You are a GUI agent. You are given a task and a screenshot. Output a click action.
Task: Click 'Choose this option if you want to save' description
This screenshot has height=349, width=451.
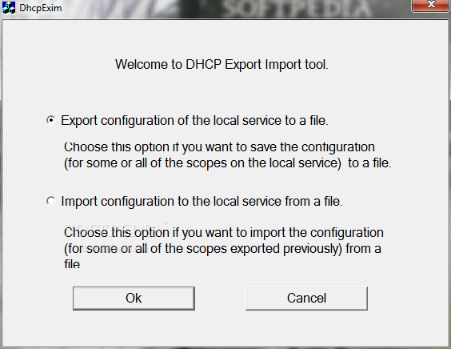[228, 155]
